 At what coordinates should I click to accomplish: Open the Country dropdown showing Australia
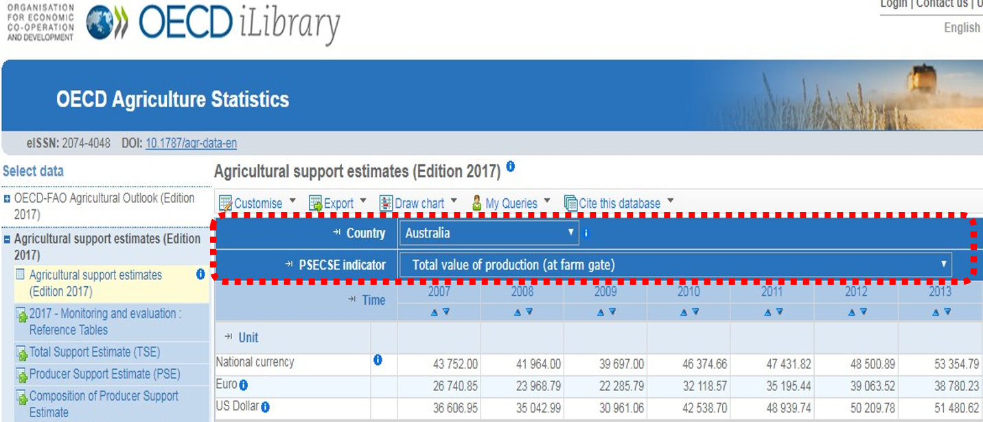click(489, 233)
